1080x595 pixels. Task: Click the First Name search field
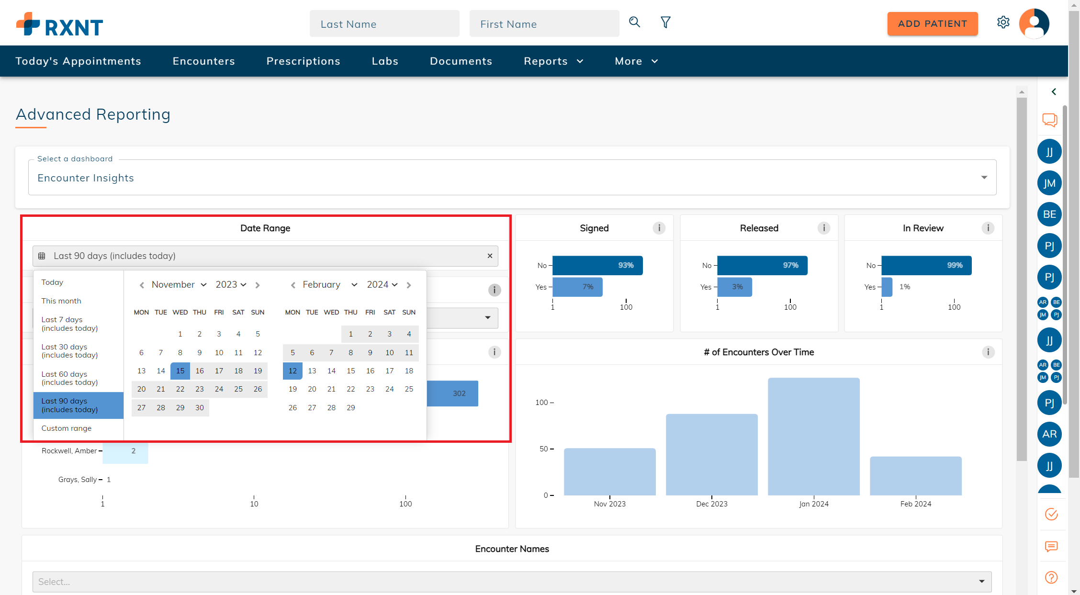[x=544, y=23]
